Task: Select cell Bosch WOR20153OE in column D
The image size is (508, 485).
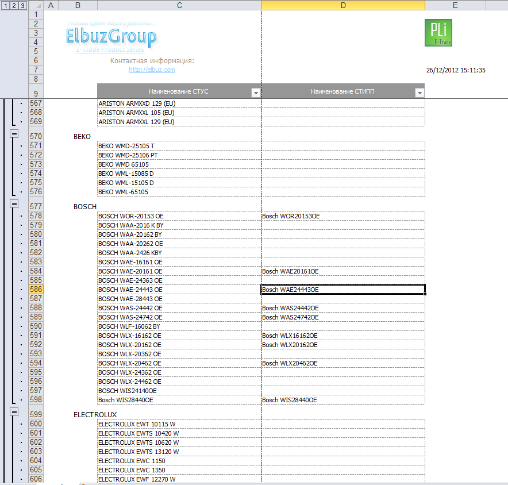Action: click(x=343, y=215)
